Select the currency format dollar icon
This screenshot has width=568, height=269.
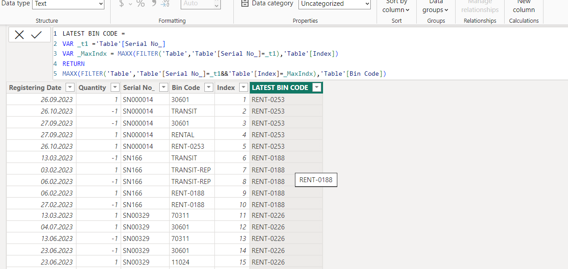tap(122, 4)
